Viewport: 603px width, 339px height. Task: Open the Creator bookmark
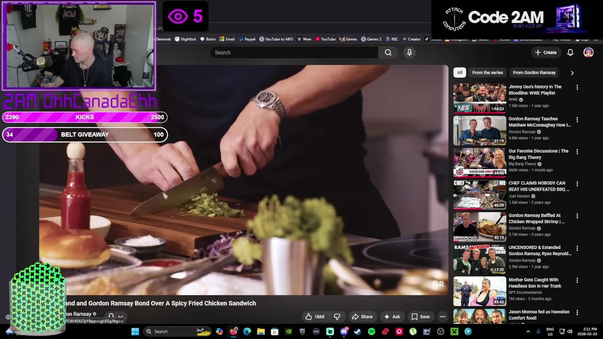click(411, 39)
